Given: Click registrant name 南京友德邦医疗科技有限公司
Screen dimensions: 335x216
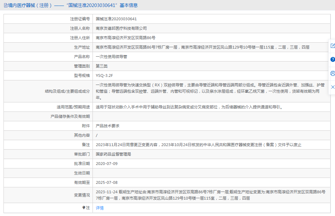Looking at the screenshot, I should (121, 28).
